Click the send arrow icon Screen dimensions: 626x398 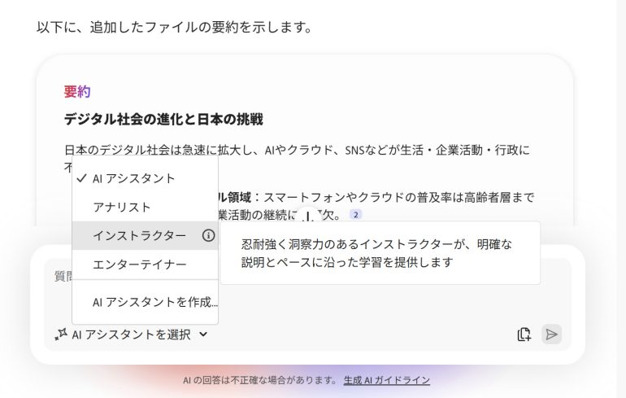[552, 334]
